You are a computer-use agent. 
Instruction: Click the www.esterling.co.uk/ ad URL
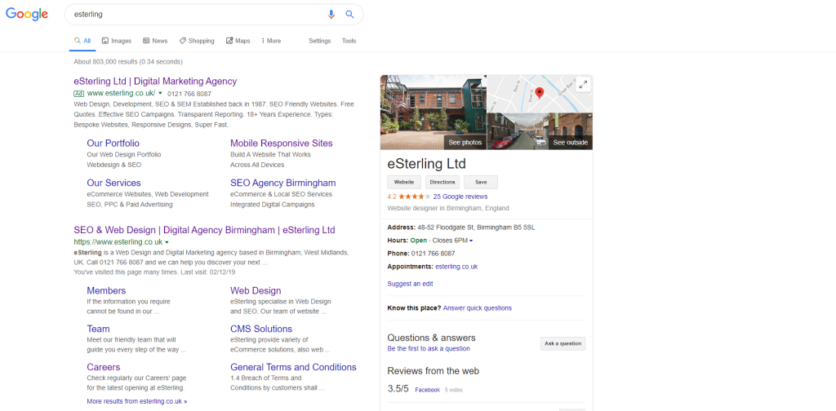[x=121, y=93]
